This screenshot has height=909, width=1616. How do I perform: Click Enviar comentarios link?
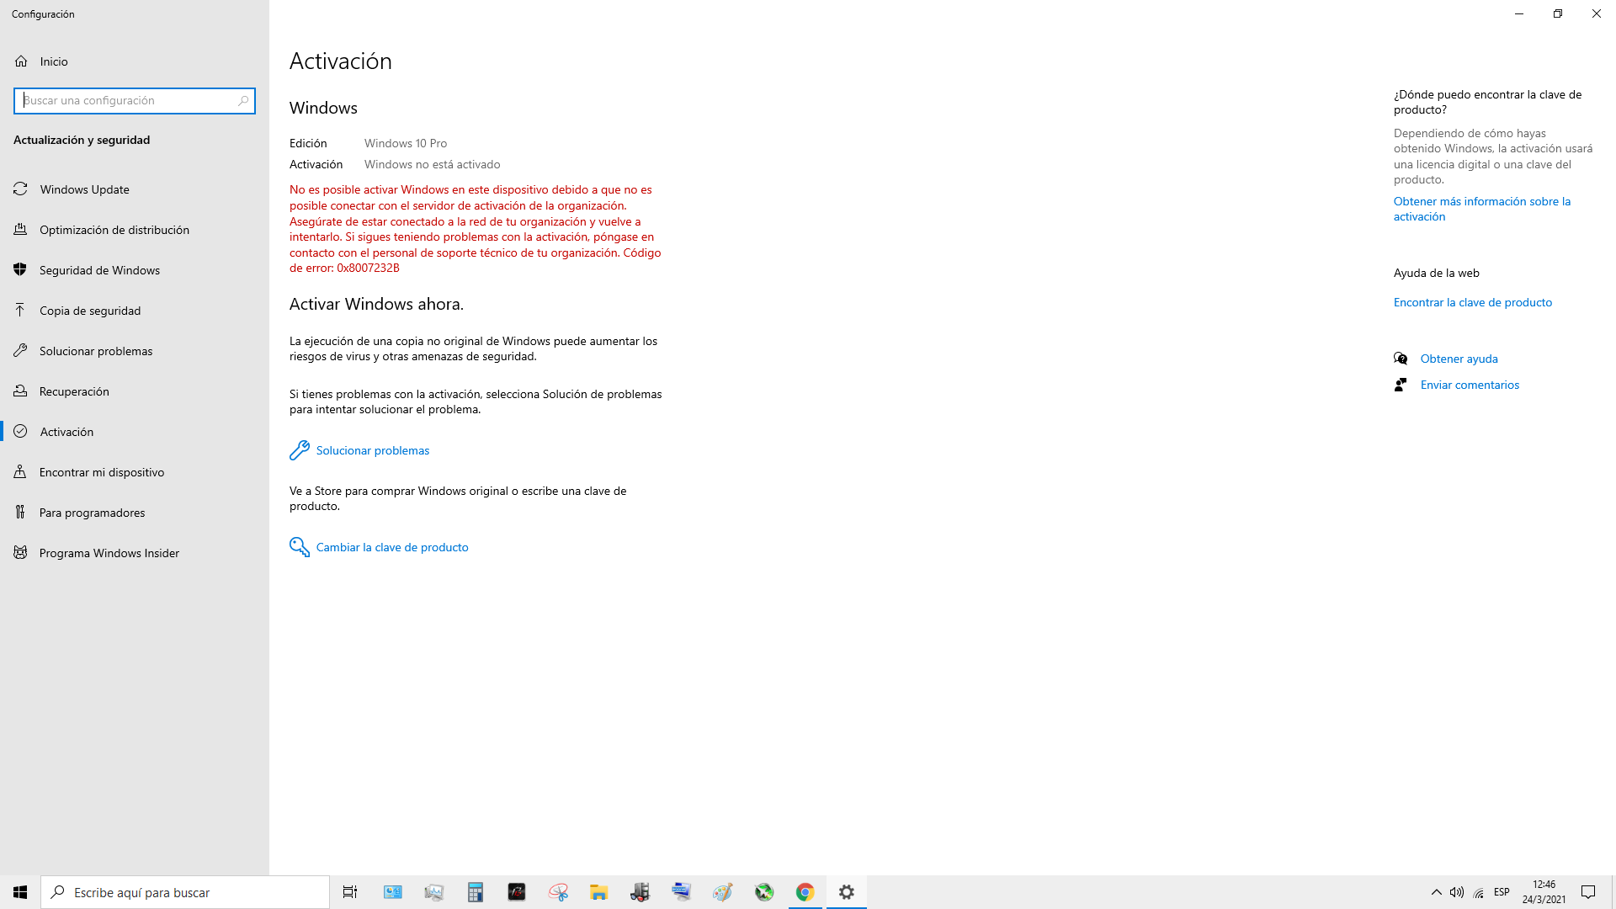[1470, 385]
